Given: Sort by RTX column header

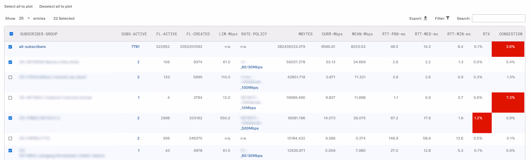Looking at the screenshot, I should (486, 34).
